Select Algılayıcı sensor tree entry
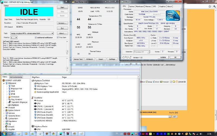The height and width of the screenshot is (136, 217). (15, 105)
